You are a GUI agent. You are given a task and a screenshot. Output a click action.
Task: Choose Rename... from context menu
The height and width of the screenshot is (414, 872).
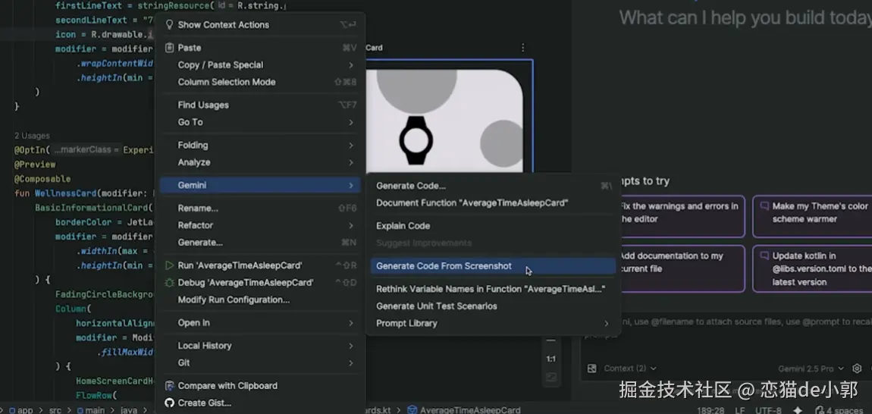pyautogui.click(x=260, y=208)
